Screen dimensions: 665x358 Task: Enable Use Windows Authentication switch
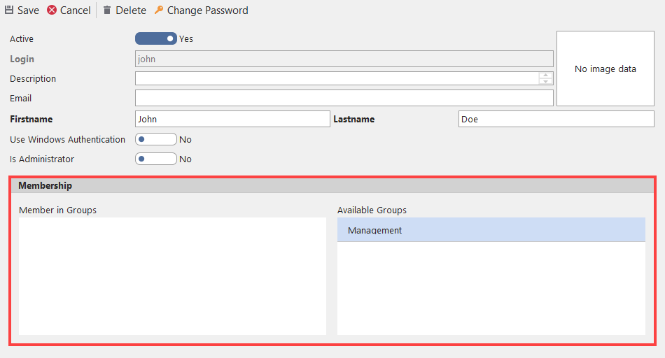pyautogui.click(x=156, y=139)
